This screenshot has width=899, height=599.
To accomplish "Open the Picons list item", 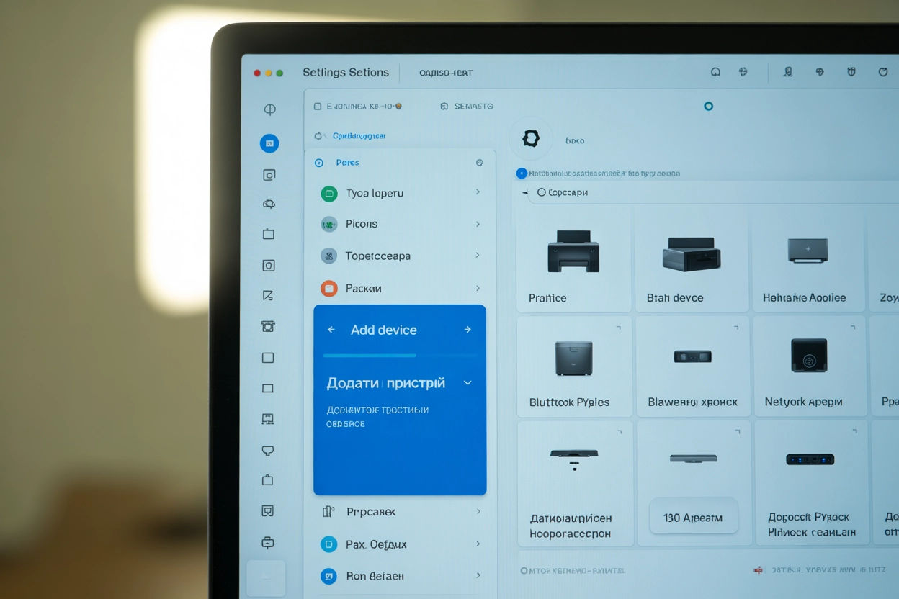I will (x=400, y=224).
